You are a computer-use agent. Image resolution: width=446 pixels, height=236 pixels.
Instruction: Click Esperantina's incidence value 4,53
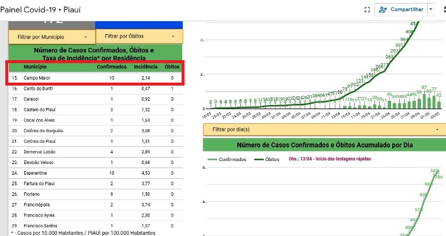pos(146,173)
